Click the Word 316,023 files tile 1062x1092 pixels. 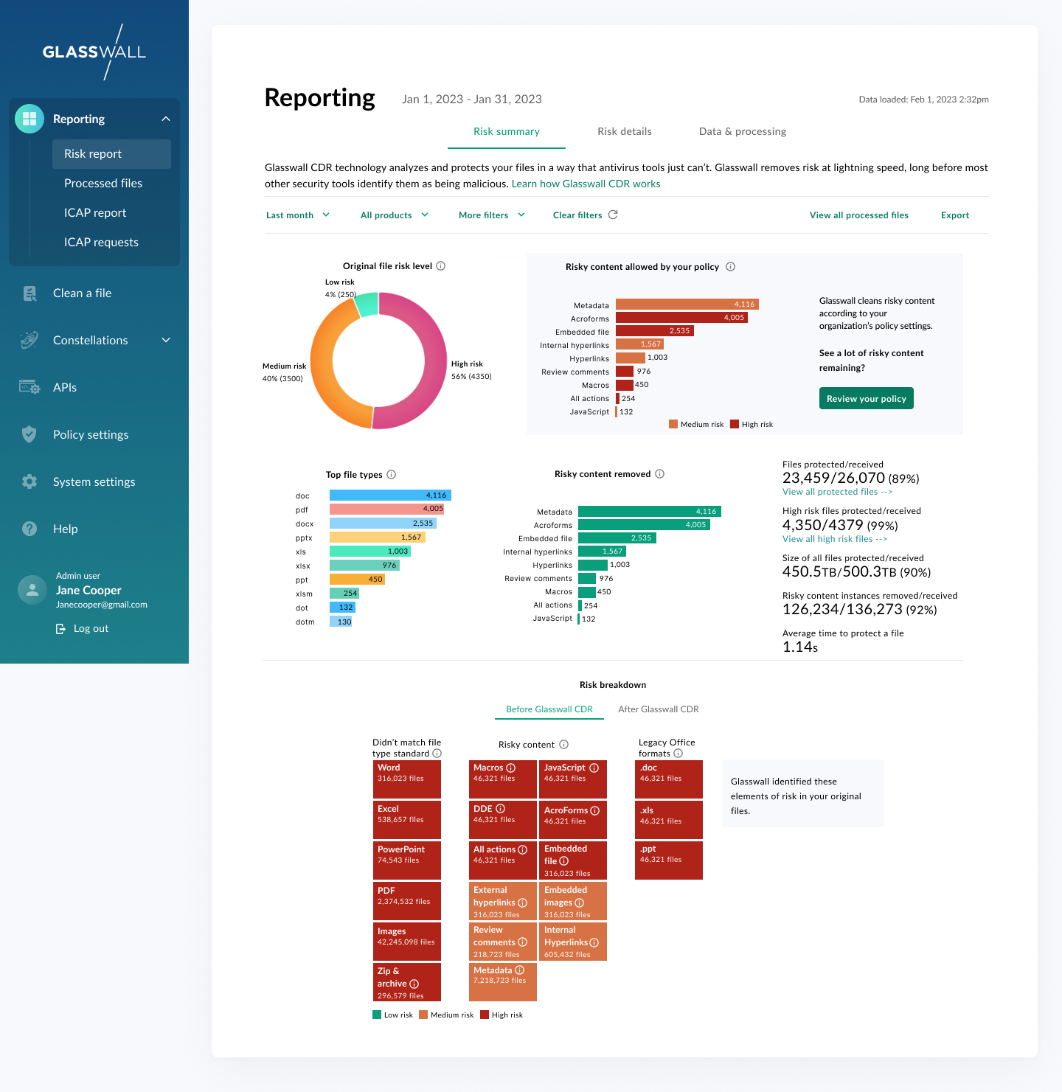pyautogui.click(x=406, y=779)
